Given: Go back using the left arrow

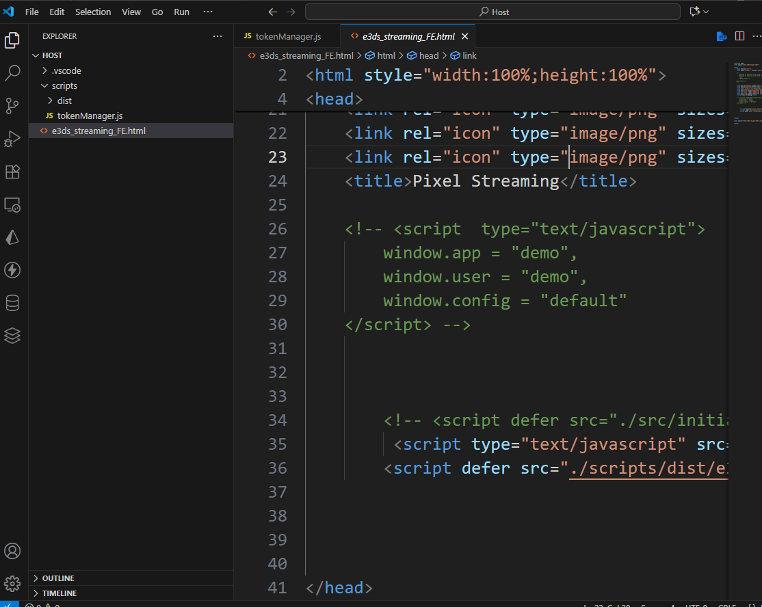Looking at the screenshot, I should click(273, 12).
